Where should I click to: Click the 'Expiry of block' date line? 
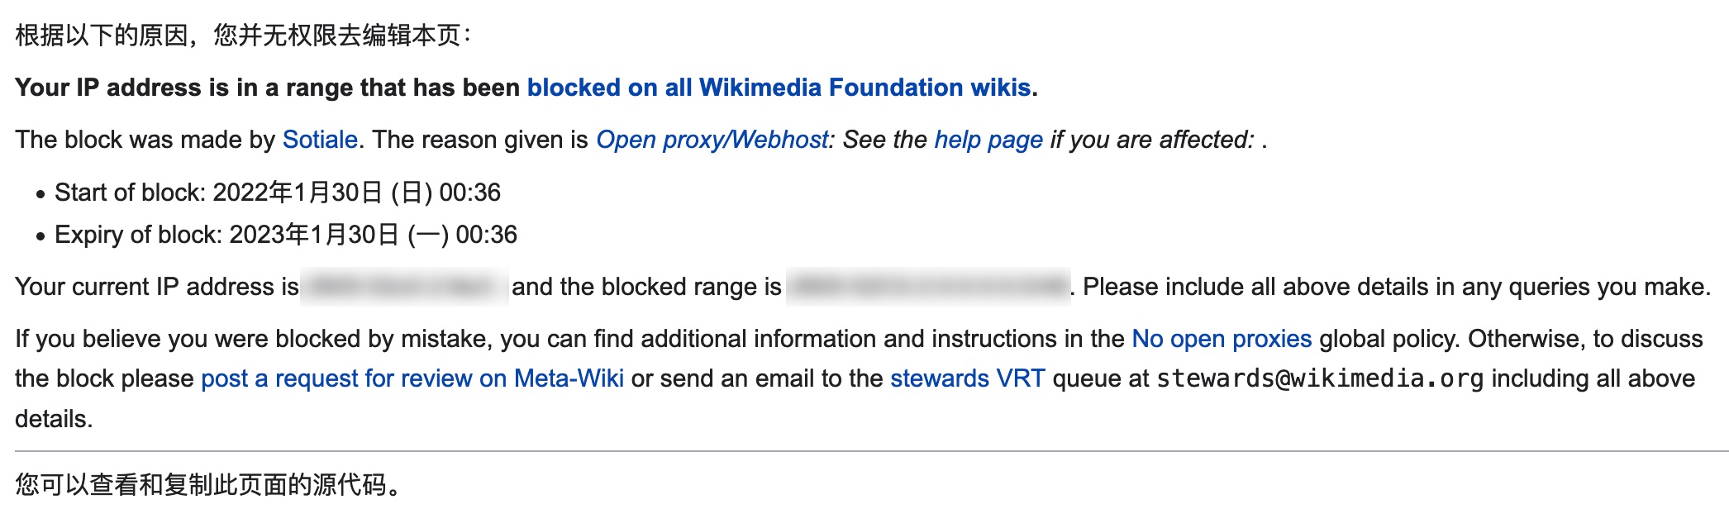[x=285, y=235]
